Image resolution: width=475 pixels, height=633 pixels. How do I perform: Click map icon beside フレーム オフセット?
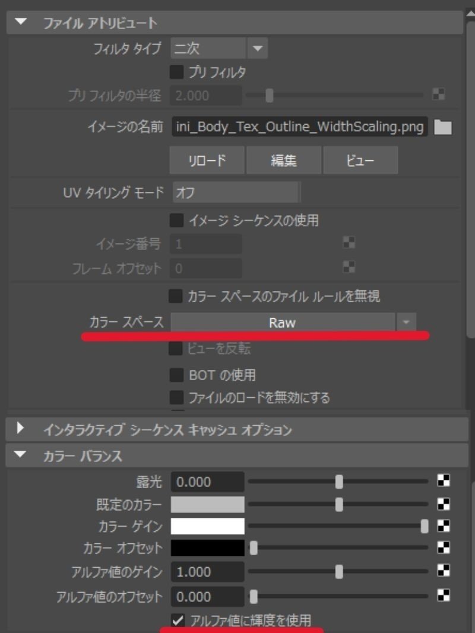point(349,267)
